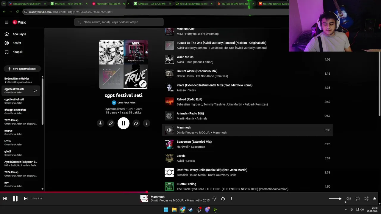Play I Gotta Feeling
Image resolution: width=381 pixels, height=214 pixels.
click(186, 184)
